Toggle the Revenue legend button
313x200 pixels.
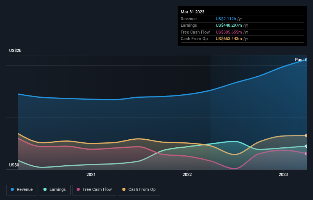22,190
